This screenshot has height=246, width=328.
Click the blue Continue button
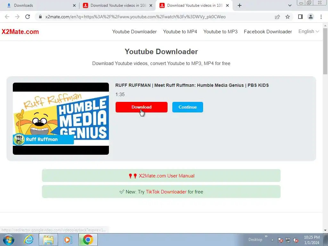[x=188, y=107]
